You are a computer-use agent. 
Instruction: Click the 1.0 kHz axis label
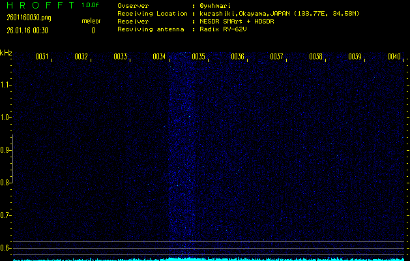coord(5,117)
